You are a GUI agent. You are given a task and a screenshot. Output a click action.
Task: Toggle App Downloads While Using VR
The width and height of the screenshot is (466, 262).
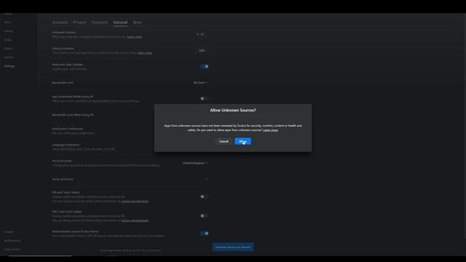[x=204, y=98]
